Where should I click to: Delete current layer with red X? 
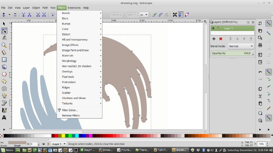click(x=220, y=39)
